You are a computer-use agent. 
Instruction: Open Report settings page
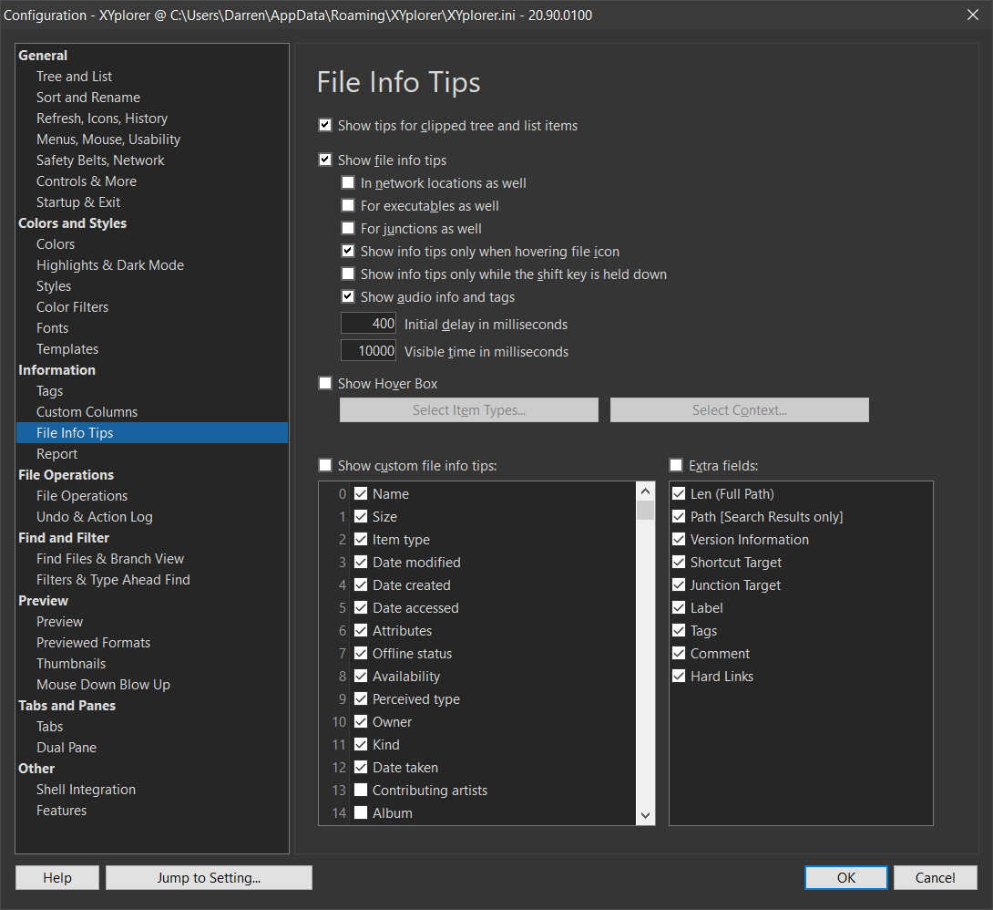[x=56, y=453]
